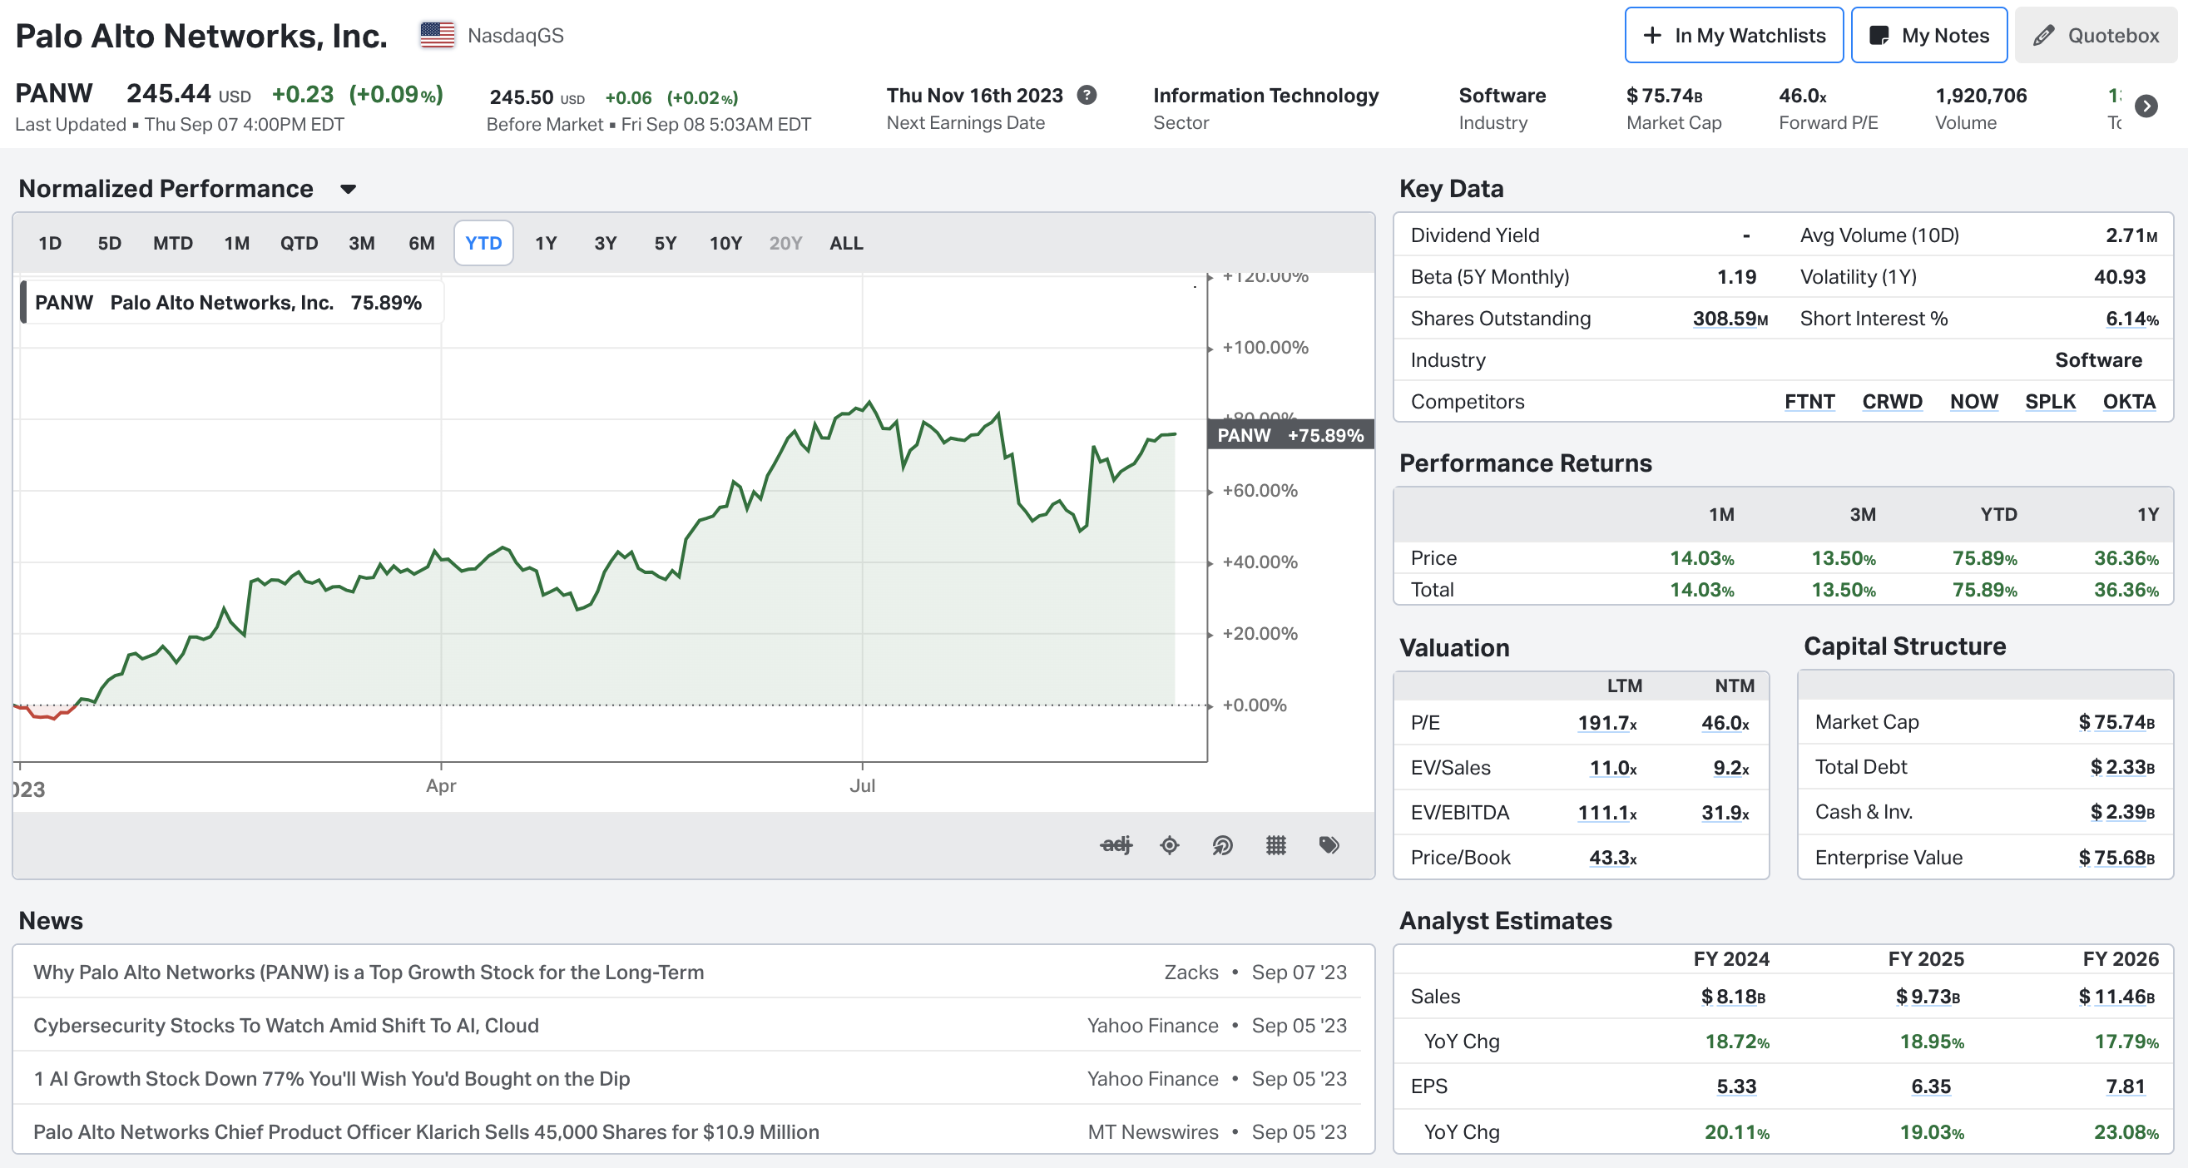Click the FY 2026 Sales estimate $11.46B
Viewport: 2188px width, 1168px height.
[x=2116, y=997]
